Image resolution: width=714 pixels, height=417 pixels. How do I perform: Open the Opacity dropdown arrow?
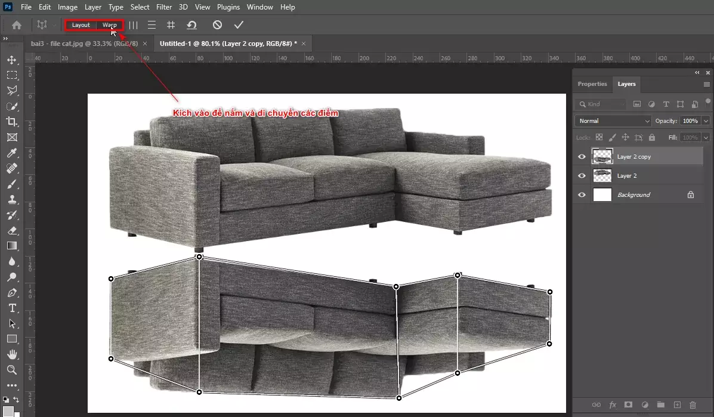[x=706, y=121]
